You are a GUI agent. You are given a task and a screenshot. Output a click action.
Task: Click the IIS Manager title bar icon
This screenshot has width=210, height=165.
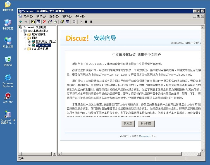click(20, 11)
